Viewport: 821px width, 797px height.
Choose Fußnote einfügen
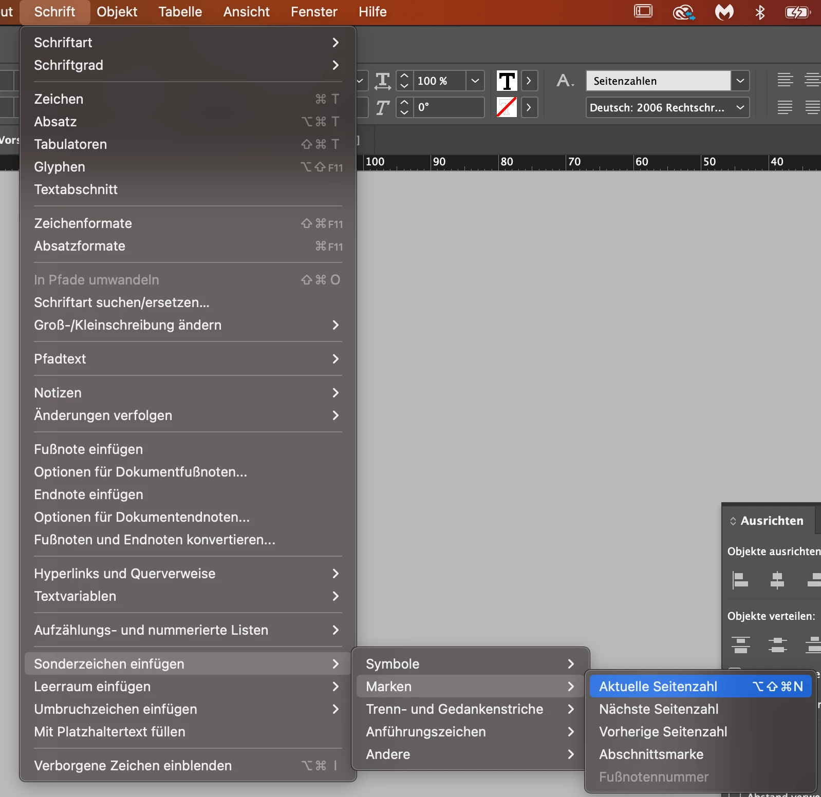(188, 449)
